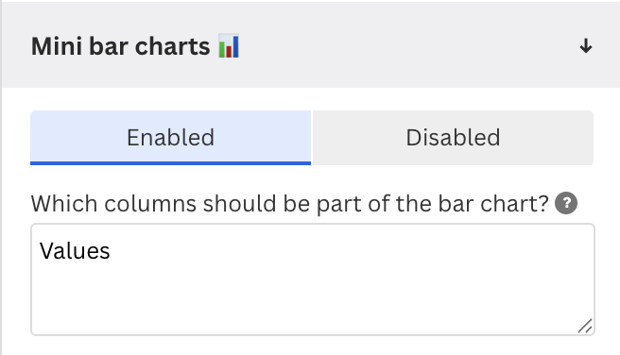Click the help question mark icon

pyautogui.click(x=566, y=203)
